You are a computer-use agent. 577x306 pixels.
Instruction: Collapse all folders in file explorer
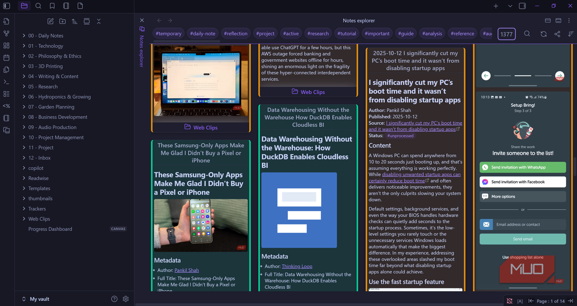(x=99, y=21)
